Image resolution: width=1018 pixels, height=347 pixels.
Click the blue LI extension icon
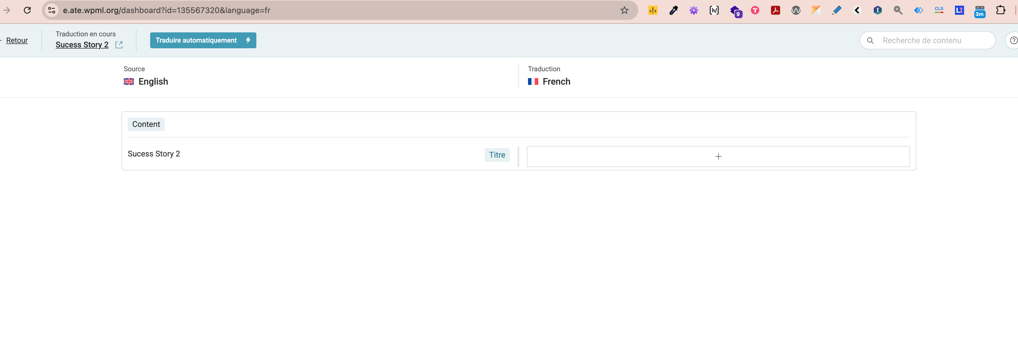pos(959,10)
